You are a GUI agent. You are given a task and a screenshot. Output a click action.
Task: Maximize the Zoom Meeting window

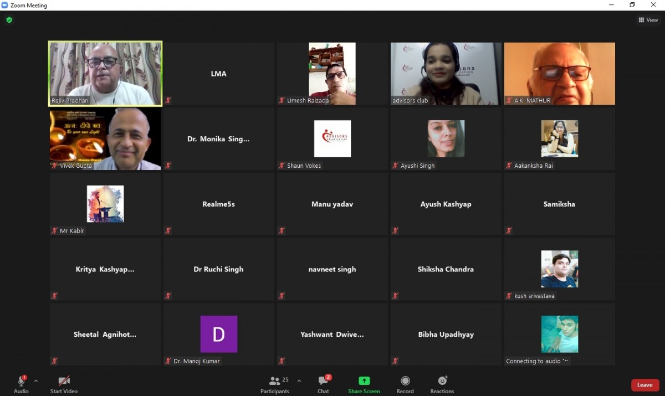pyautogui.click(x=632, y=5)
